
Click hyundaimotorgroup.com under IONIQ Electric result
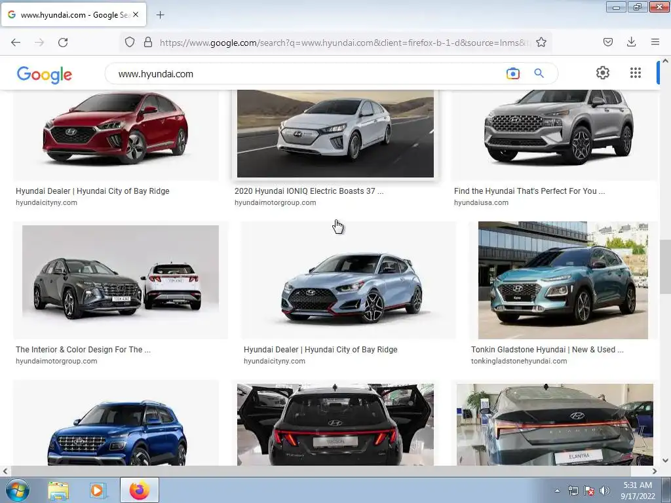[275, 203]
